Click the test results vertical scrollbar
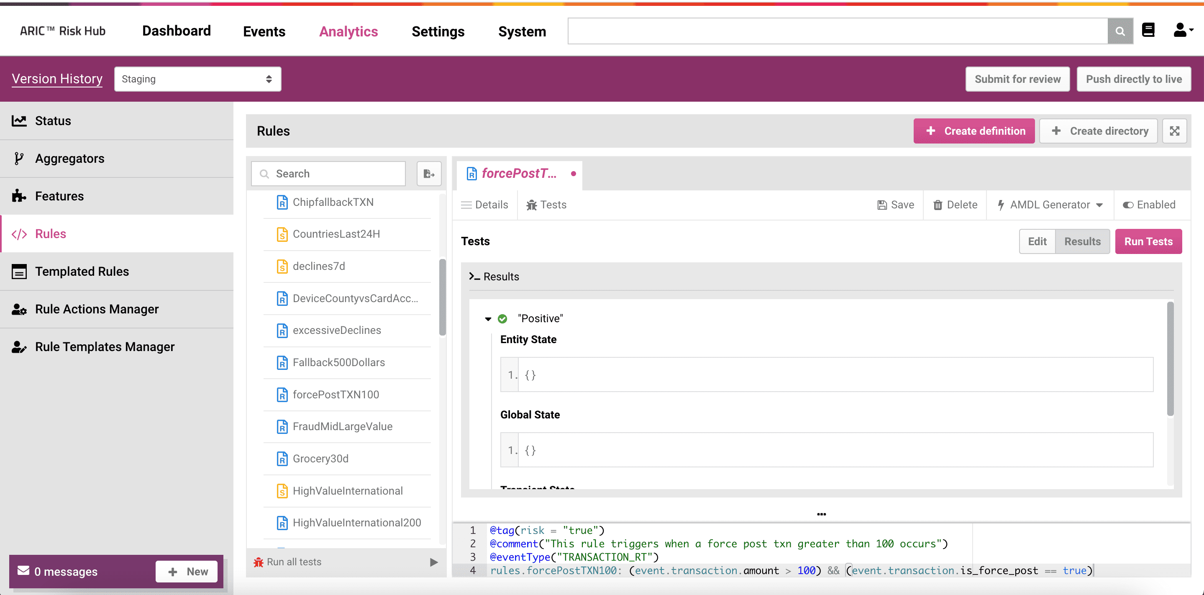Screen dimensions: 1204x595 pos(1171,359)
